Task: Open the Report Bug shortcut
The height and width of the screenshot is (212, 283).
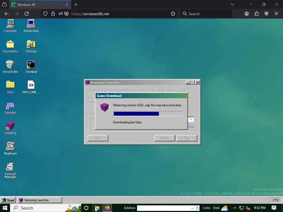Action: [x=31, y=26]
